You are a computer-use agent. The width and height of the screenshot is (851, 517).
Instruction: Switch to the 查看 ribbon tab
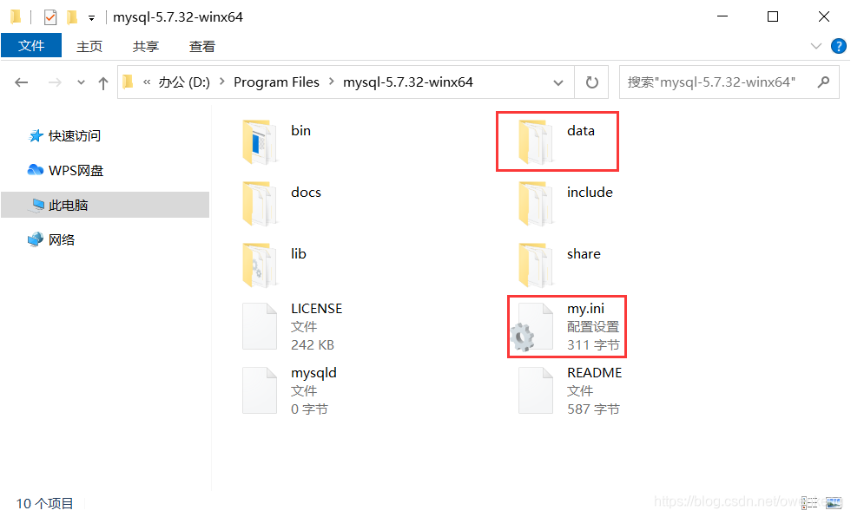click(201, 47)
